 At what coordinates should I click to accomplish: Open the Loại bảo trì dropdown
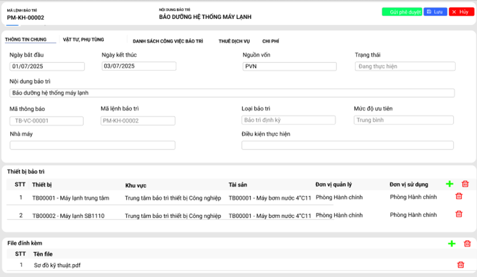click(x=288, y=120)
